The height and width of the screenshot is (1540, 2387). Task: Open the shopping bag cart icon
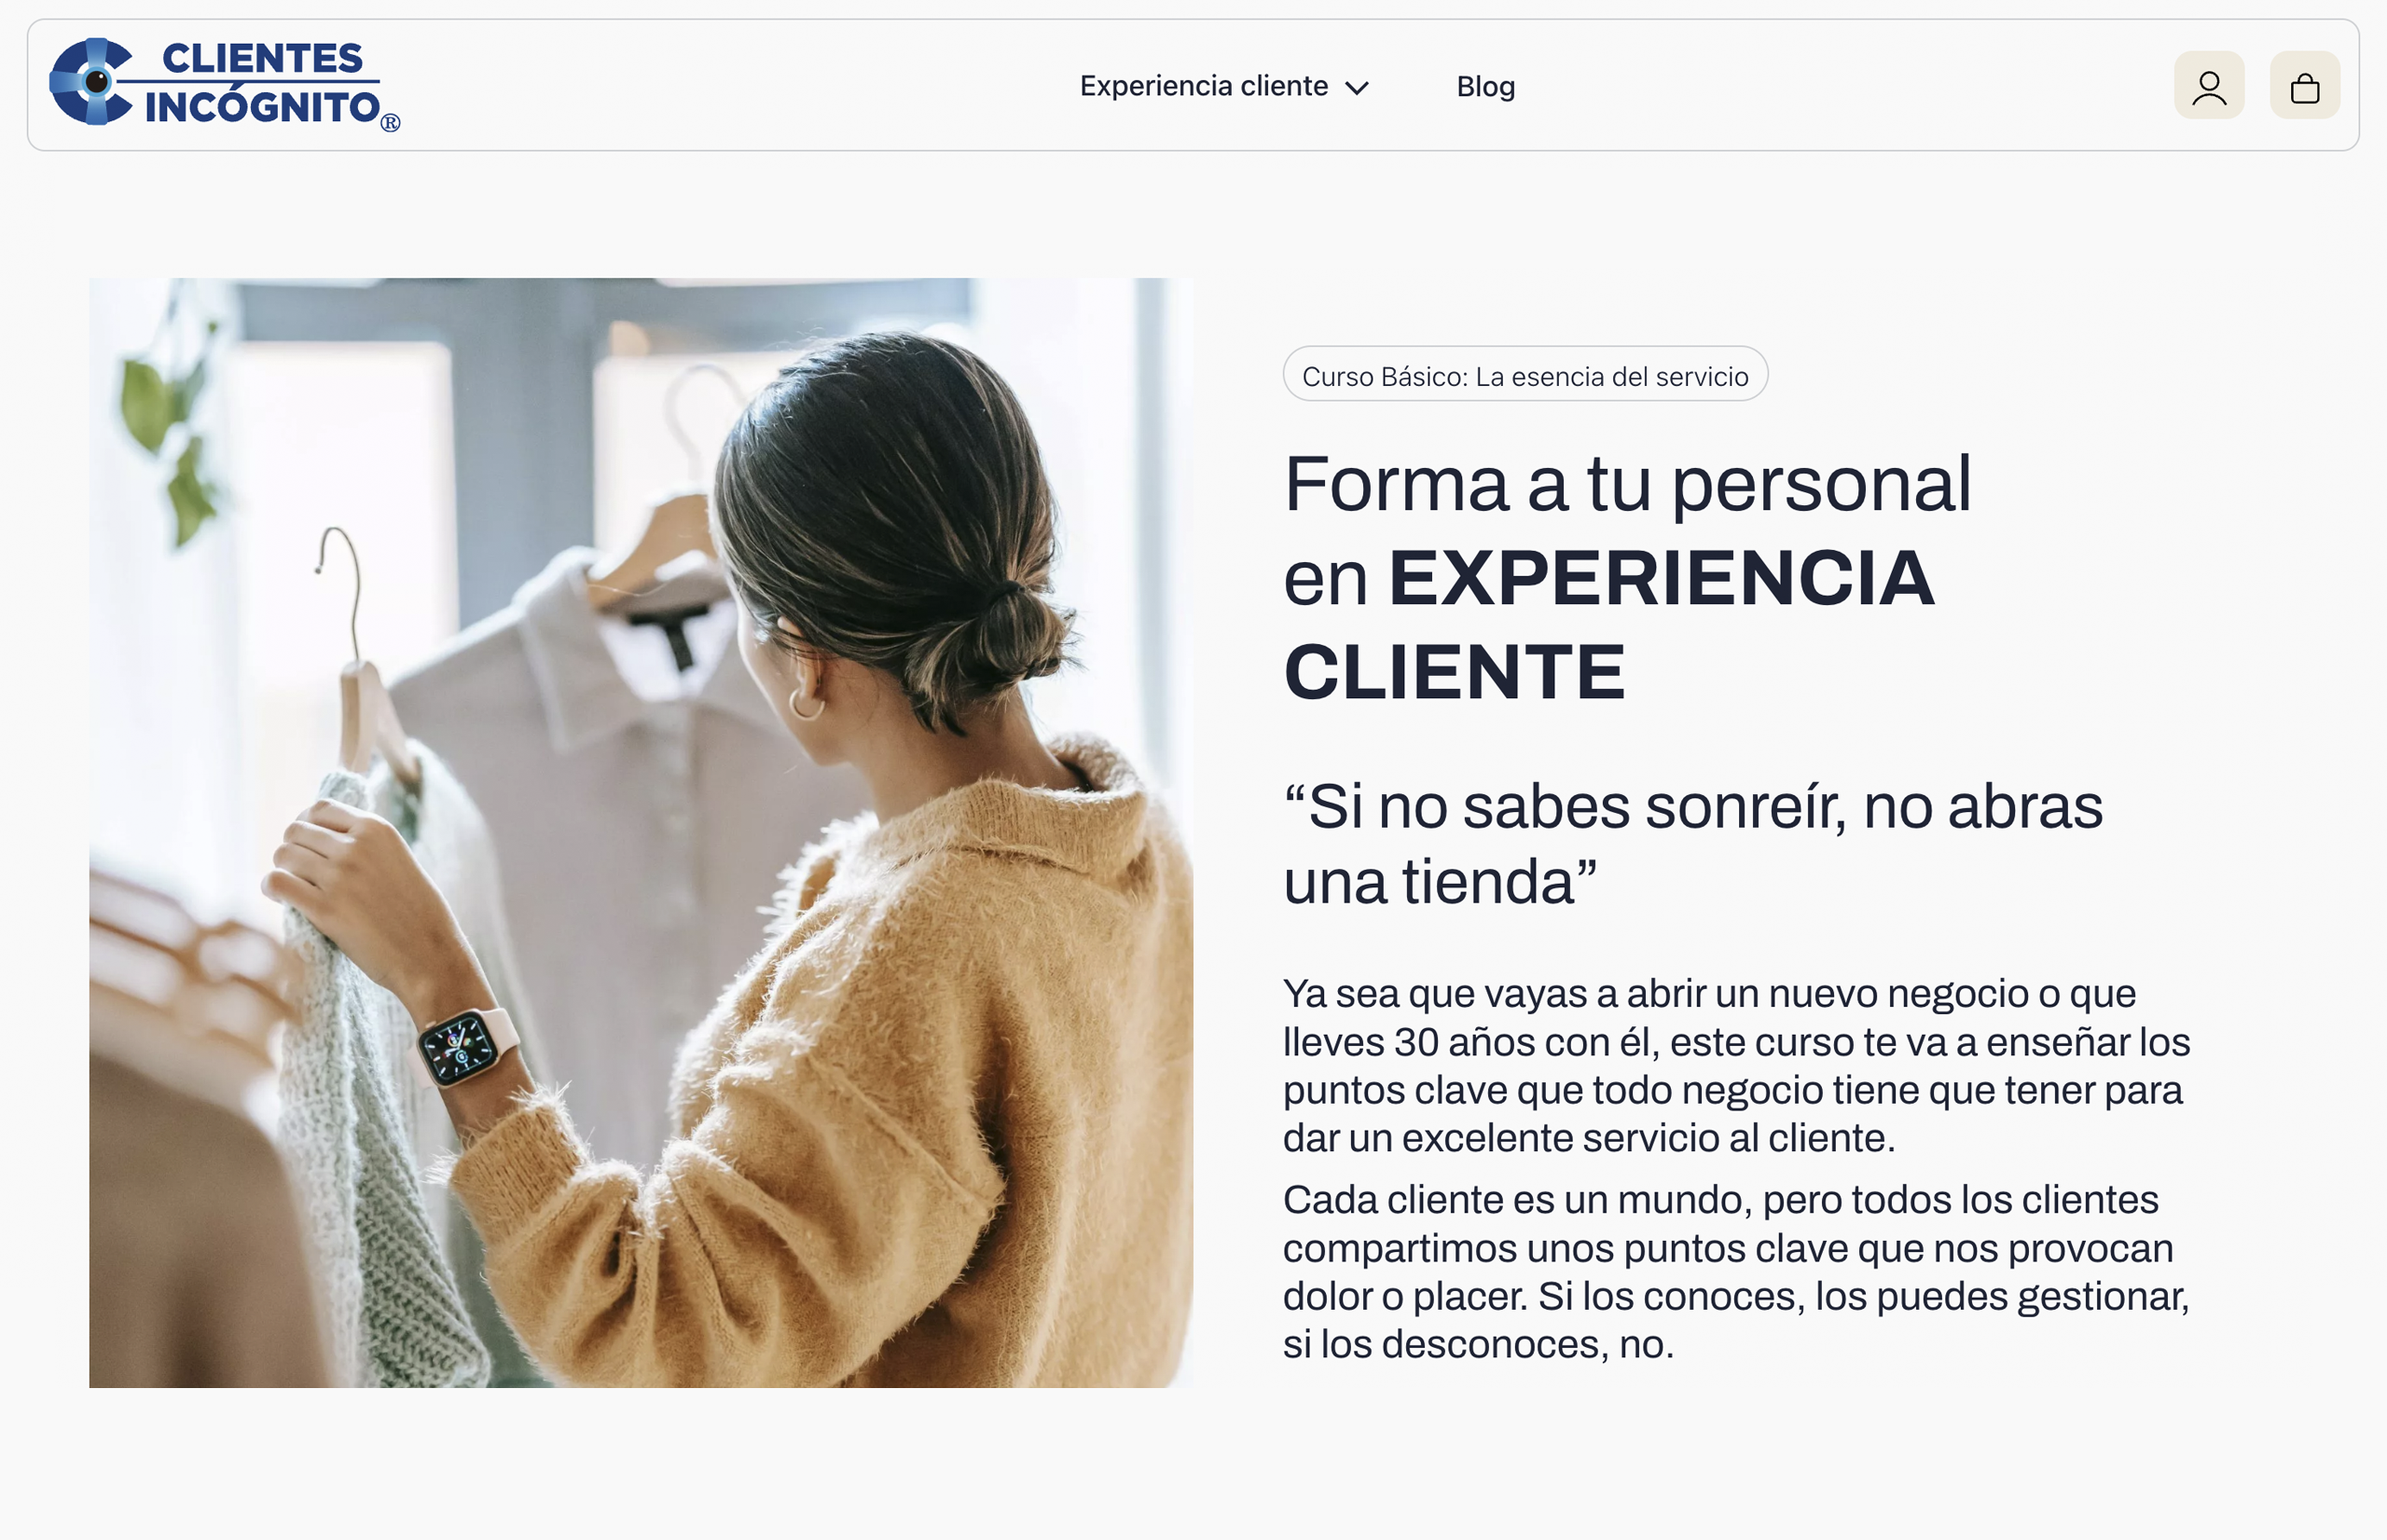pyautogui.click(x=2305, y=86)
